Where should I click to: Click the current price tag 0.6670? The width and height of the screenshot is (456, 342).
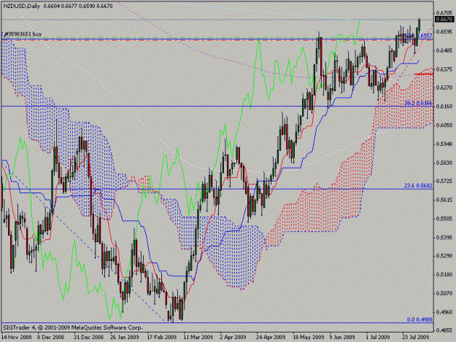[x=444, y=19]
